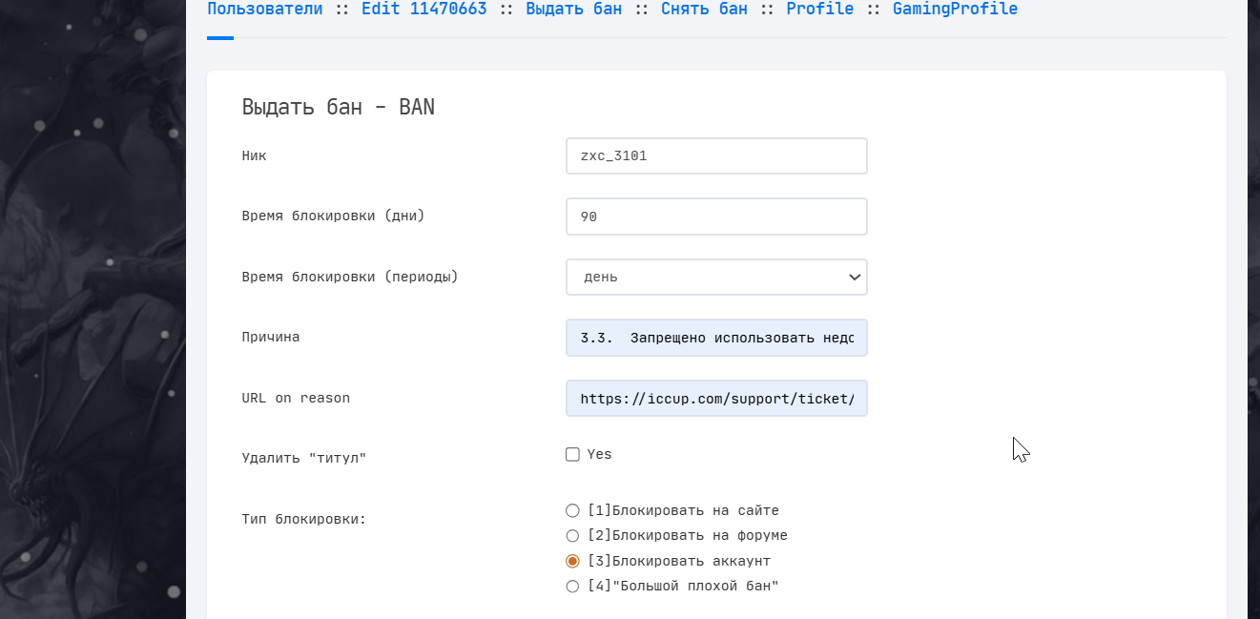Click the Ник input field
1260x619 pixels.
point(716,156)
